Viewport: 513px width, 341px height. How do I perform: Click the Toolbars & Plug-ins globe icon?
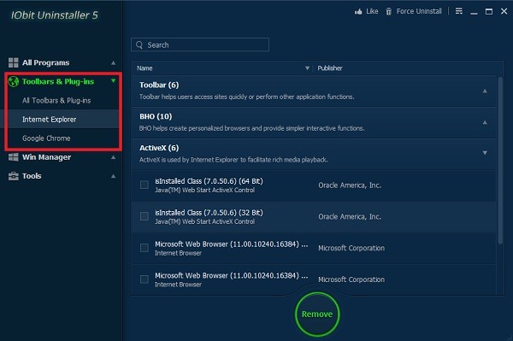14,81
